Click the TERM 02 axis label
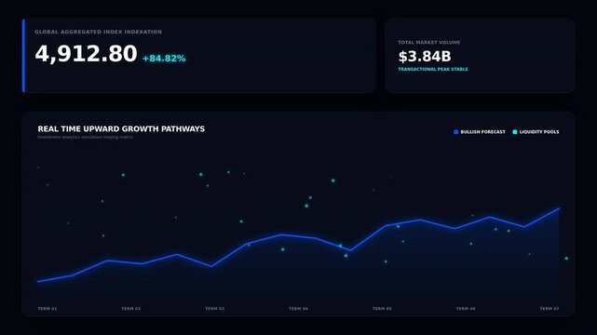 click(131, 308)
